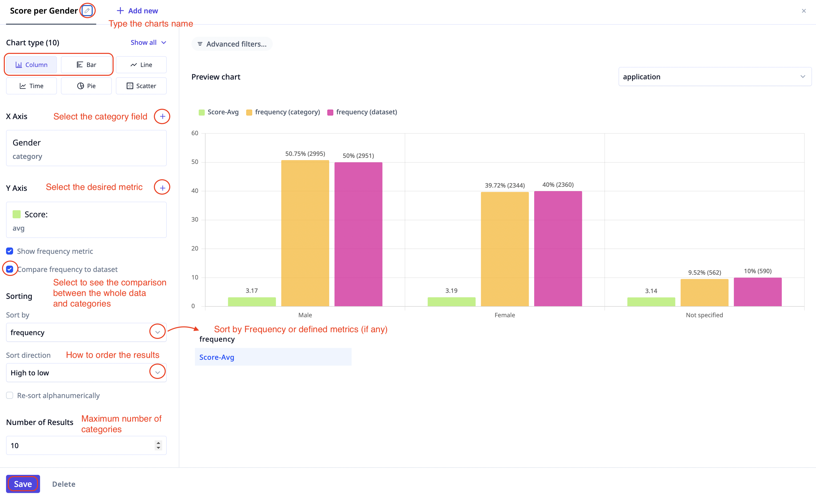This screenshot has height=496, width=816.
Task: Select the Bar chart type
Action: [x=86, y=65]
